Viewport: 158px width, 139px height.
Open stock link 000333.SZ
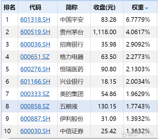pyautogui.click(x=35, y=94)
